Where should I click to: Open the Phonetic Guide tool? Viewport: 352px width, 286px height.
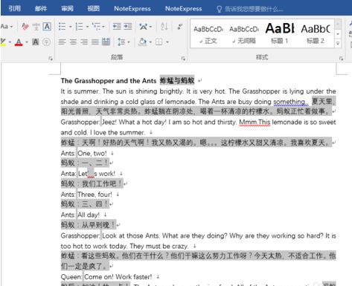coord(36,26)
